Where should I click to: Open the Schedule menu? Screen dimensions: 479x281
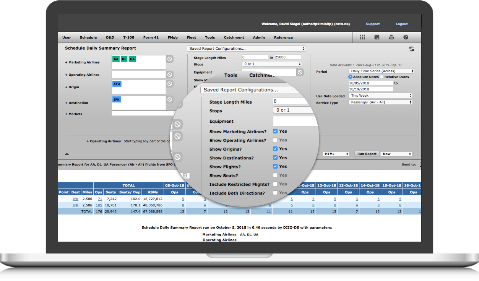click(x=88, y=37)
